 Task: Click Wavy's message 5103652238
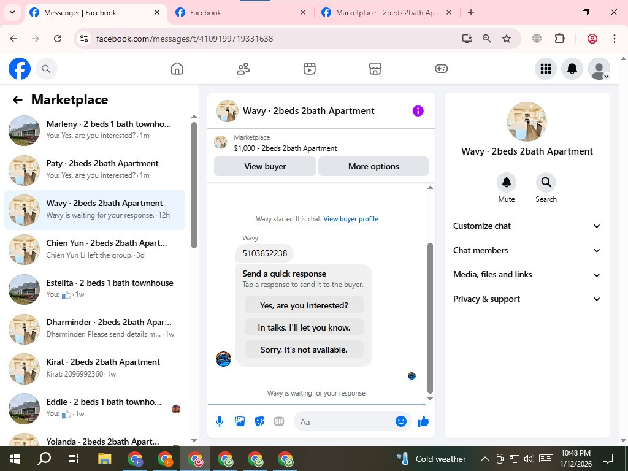pyautogui.click(x=264, y=253)
